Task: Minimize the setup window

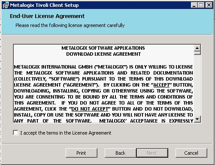Action: coord(194,5)
